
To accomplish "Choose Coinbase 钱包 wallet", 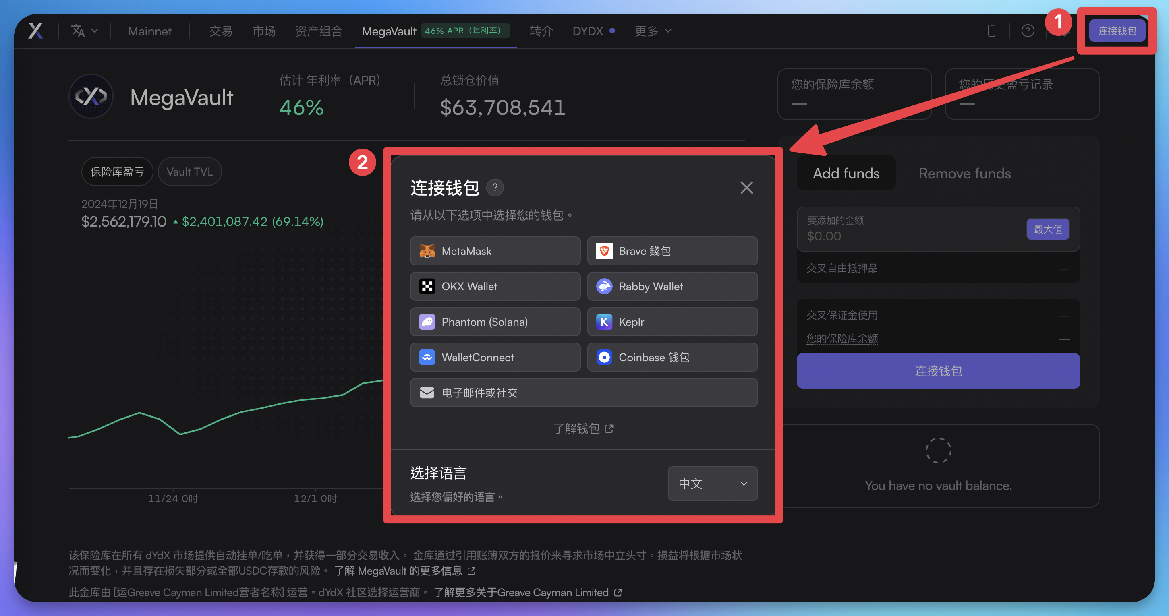I will pyautogui.click(x=672, y=357).
